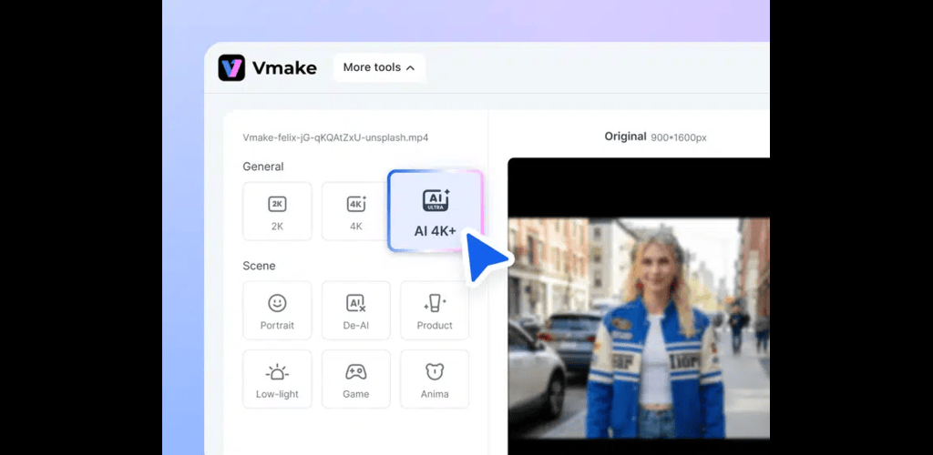This screenshot has height=455, width=933.
Task: Click the Vmake logo icon
Action: [x=231, y=67]
